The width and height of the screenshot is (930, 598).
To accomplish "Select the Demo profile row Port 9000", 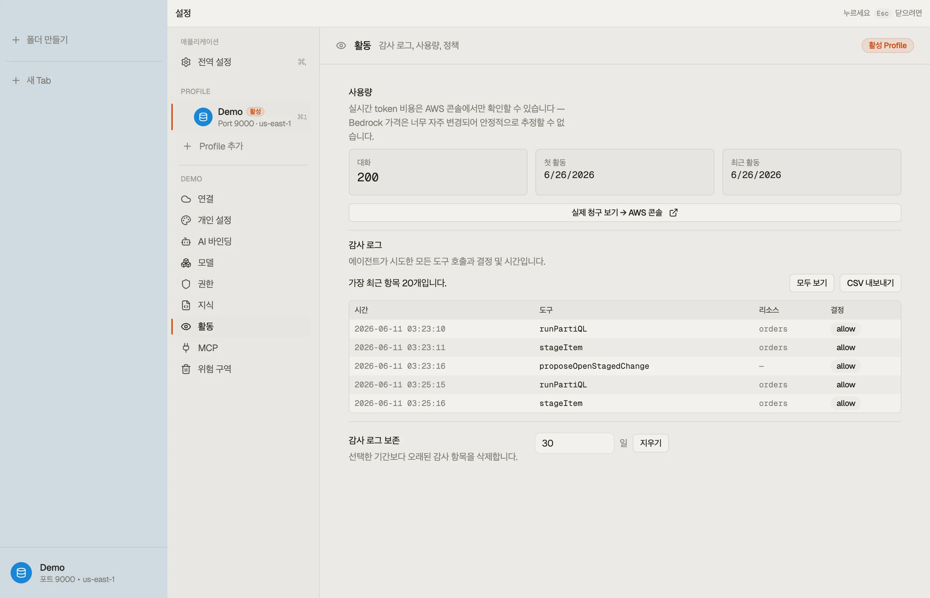I will pyautogui.click(x=243, y=117).
